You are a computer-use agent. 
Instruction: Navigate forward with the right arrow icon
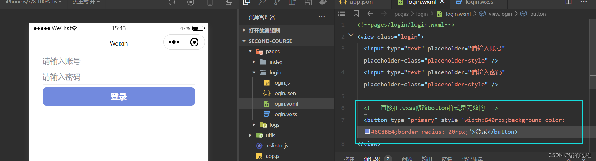tap(384, 14)
